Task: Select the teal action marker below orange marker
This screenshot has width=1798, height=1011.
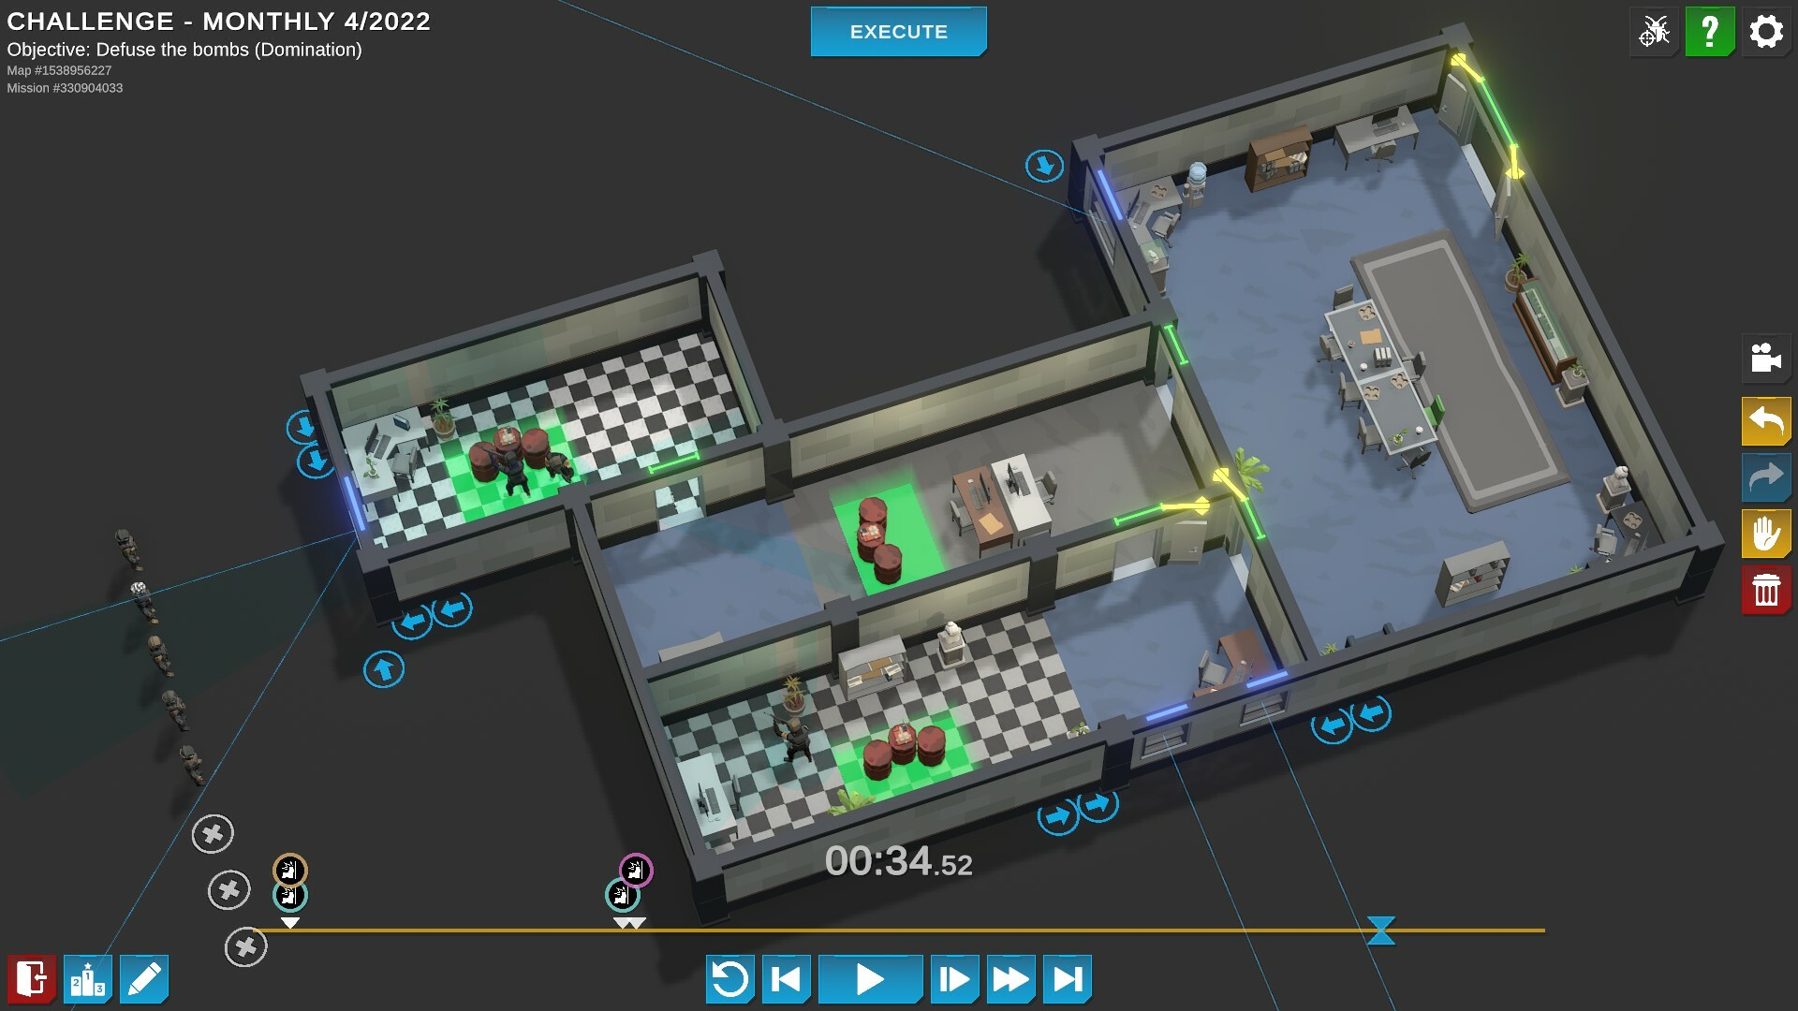Action: 290,896
